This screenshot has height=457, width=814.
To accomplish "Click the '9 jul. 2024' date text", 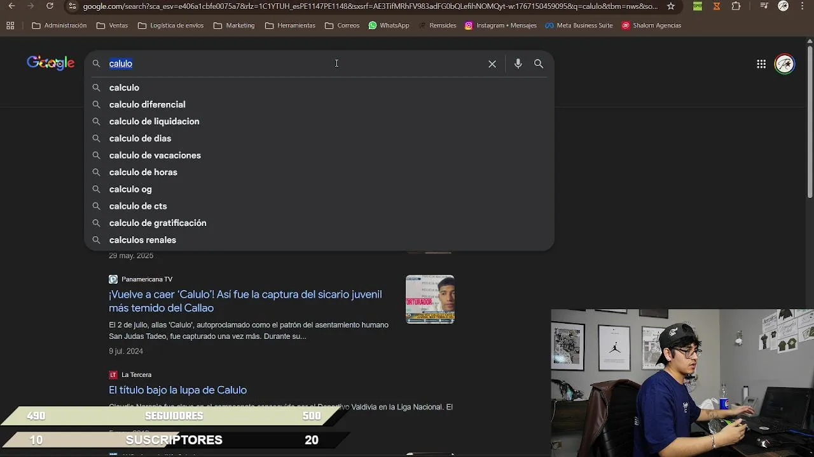I will pos(126,351).
